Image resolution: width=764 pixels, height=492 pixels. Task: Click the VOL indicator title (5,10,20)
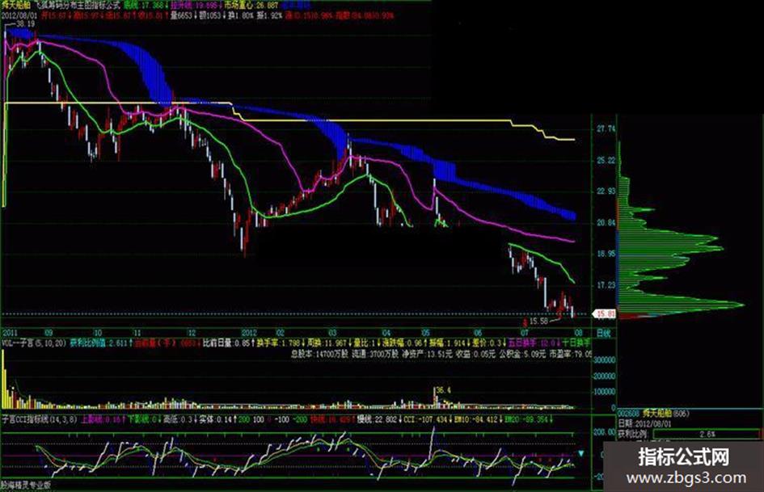tap(34, 343)
